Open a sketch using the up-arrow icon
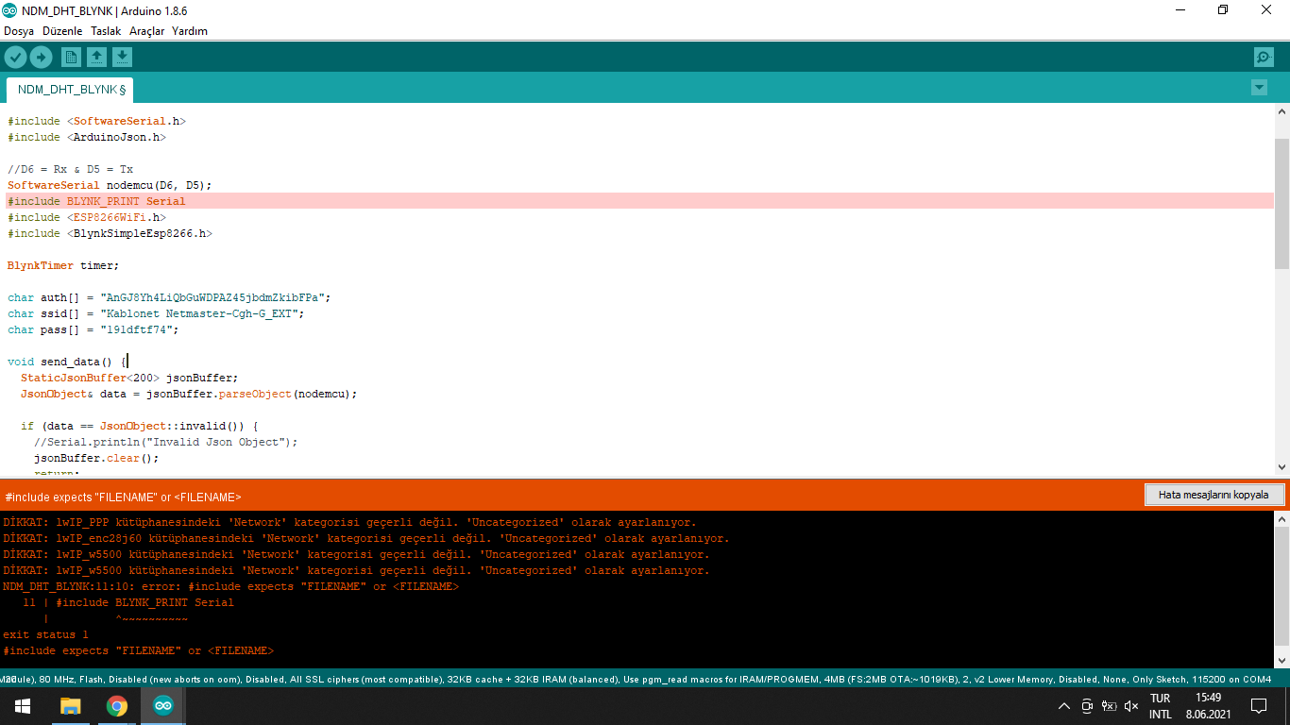Screen dimensions: 1290x725 tap(96, 58)
